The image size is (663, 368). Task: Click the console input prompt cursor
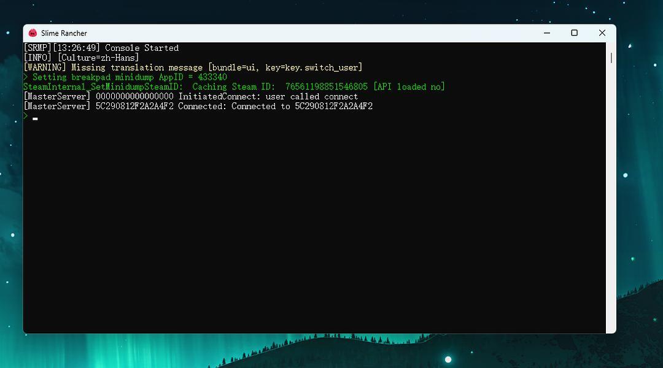pyautogui.click(x=35, y=119)
